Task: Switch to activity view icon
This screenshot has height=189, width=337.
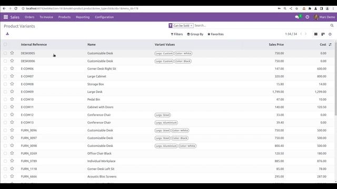Action: pos(330,34)
